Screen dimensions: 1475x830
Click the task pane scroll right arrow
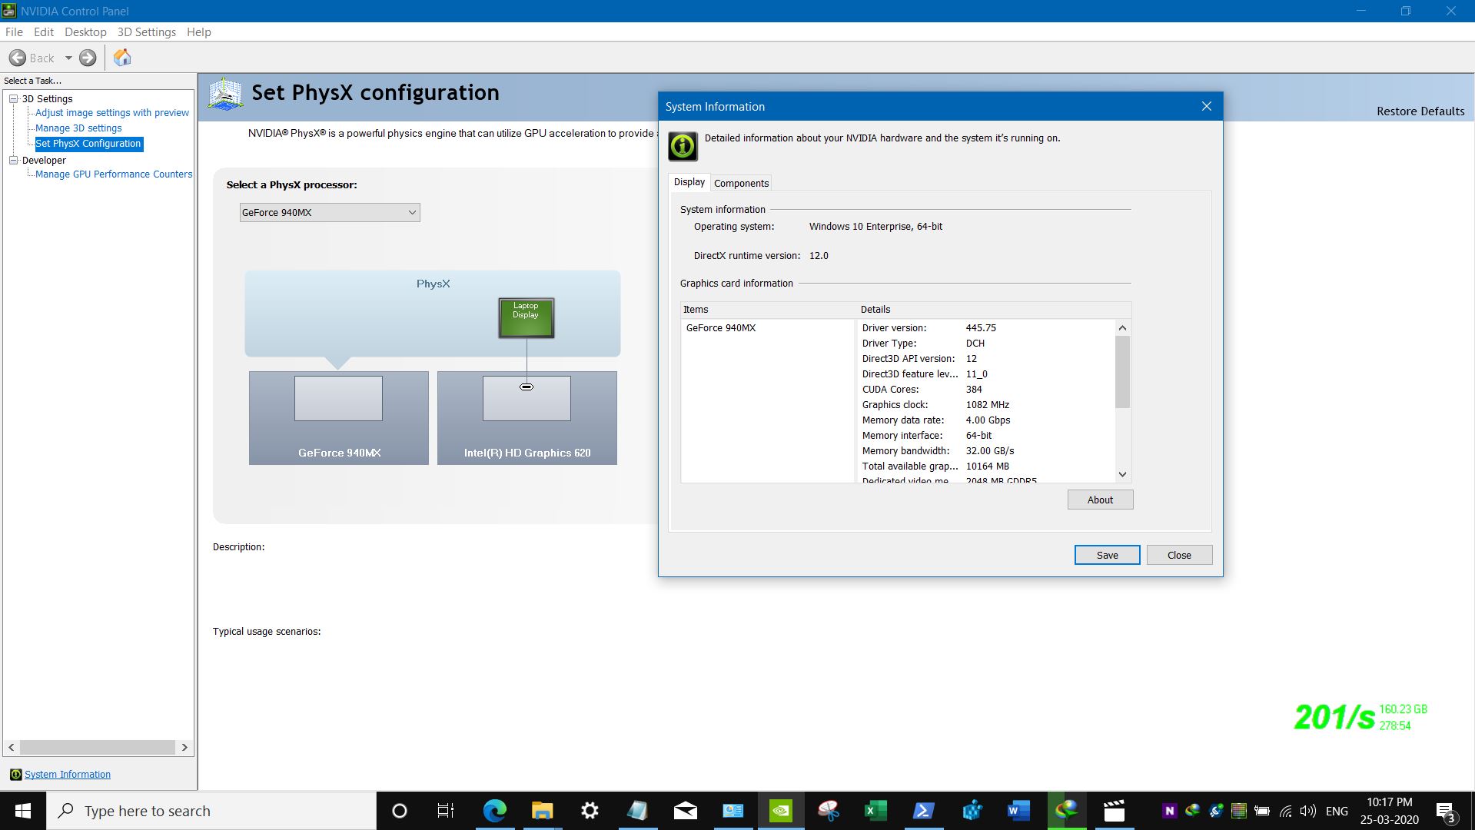[184, 747]
